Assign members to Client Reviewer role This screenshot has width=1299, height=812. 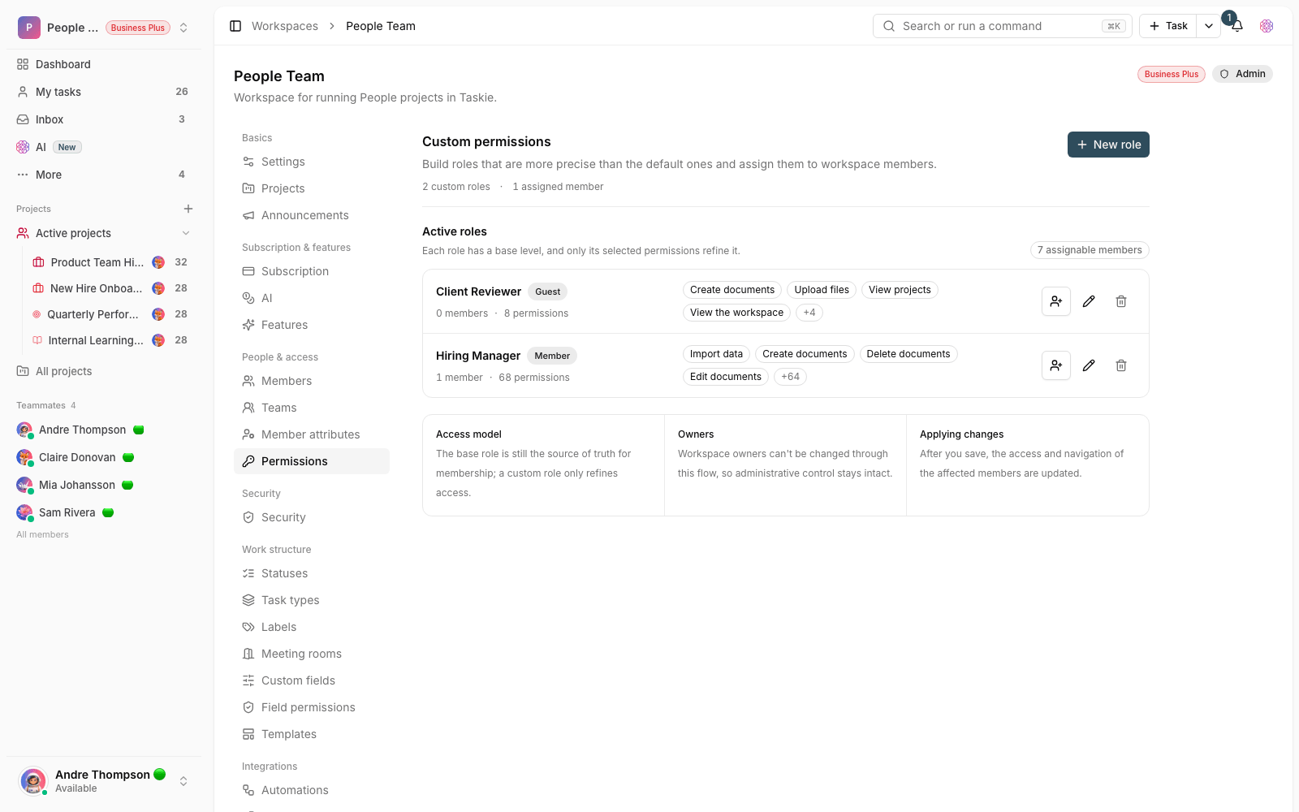click(1056, 301)
